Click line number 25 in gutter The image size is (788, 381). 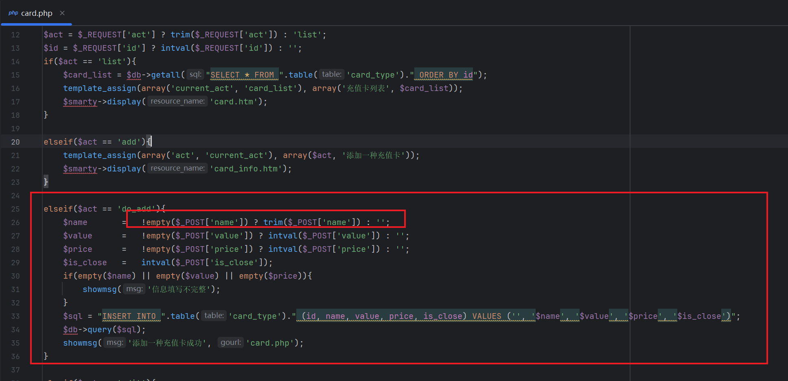[x=15, y=209]
